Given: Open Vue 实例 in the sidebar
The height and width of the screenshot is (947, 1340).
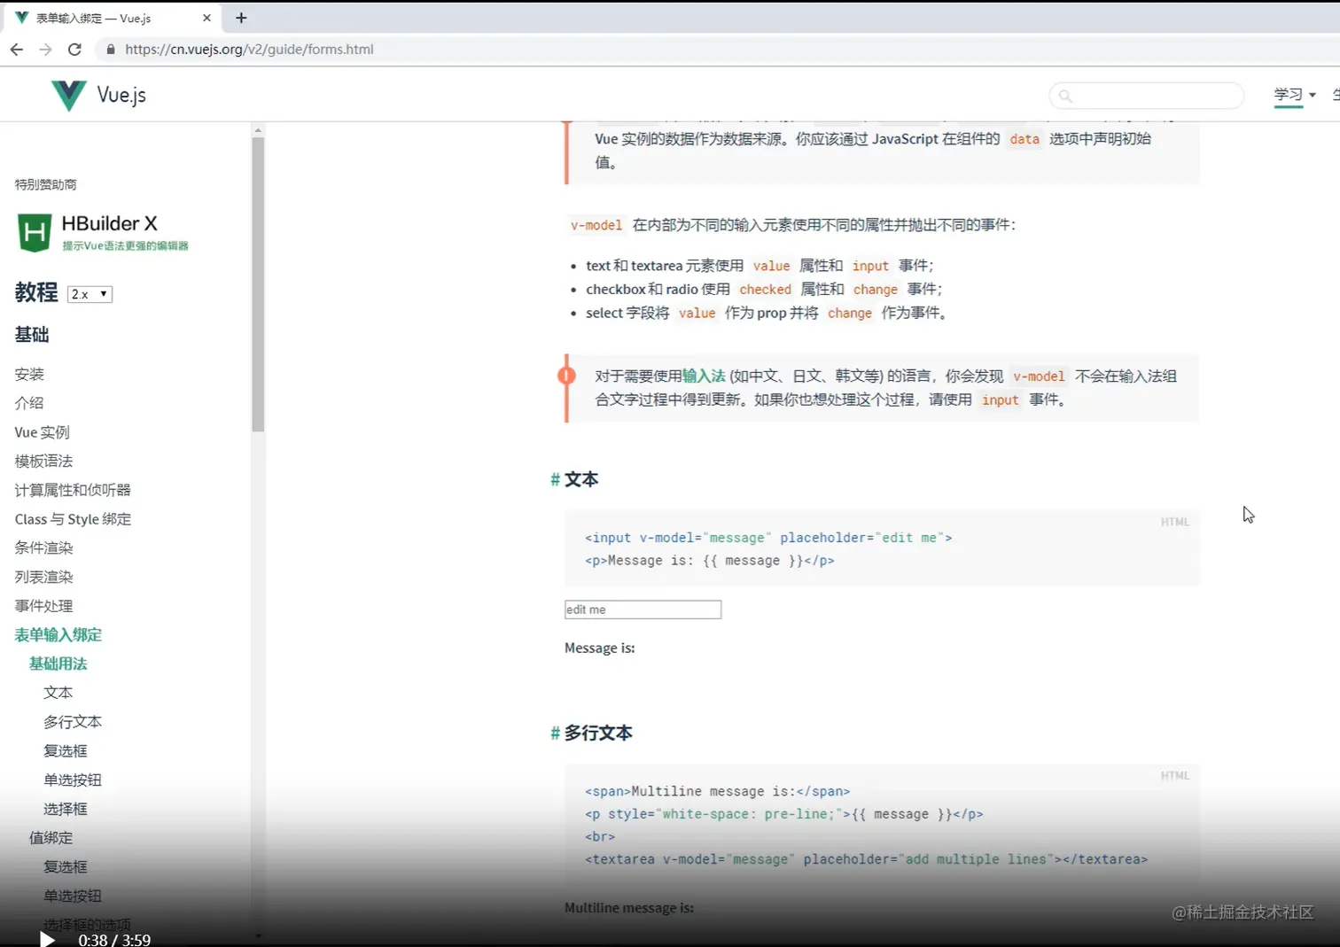Looking at the screenshot, I should [x=42, y=432].
